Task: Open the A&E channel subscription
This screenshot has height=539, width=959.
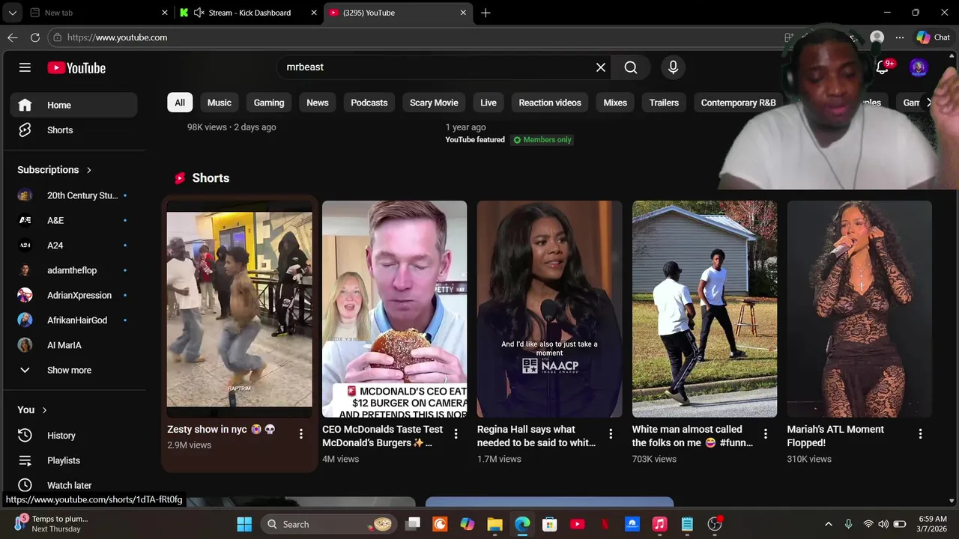Action: click(73, 220)
